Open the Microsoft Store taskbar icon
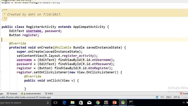 pyautogui.click(x=81, y=102)
